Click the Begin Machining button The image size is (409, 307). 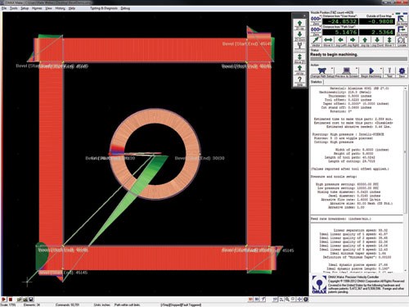point(371,72)
